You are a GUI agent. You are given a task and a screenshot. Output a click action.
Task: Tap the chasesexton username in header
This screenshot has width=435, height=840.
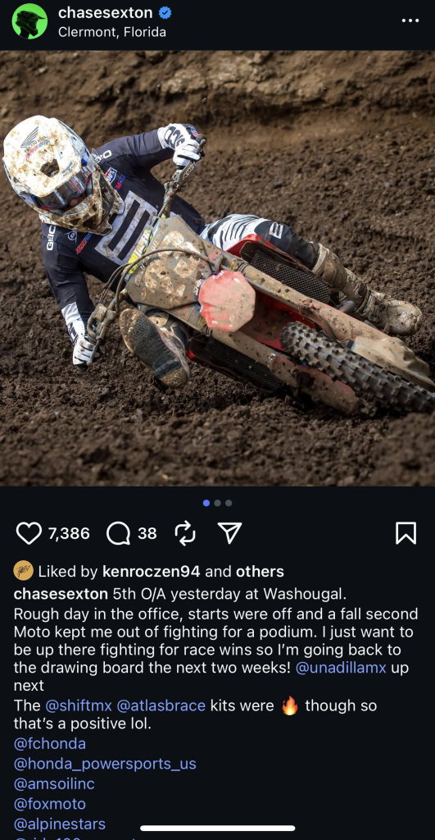tap(106, 13)
